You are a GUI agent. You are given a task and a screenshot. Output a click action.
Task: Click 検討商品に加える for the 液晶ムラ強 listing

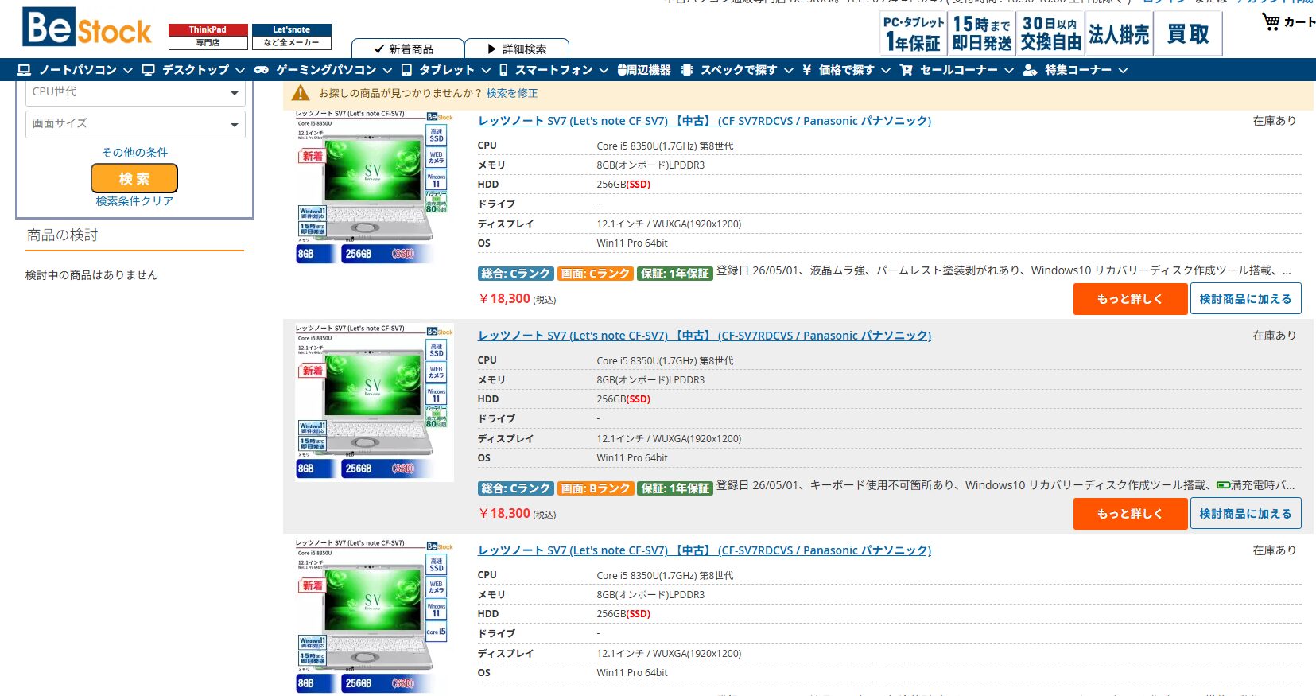(x=1245, y=298)
